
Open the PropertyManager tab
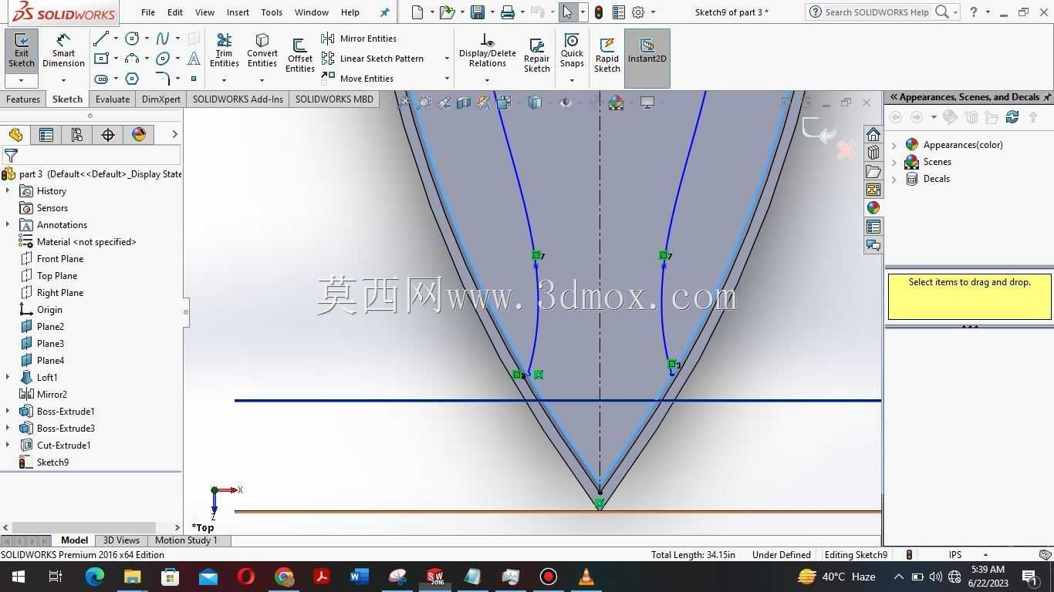[46, 135]
